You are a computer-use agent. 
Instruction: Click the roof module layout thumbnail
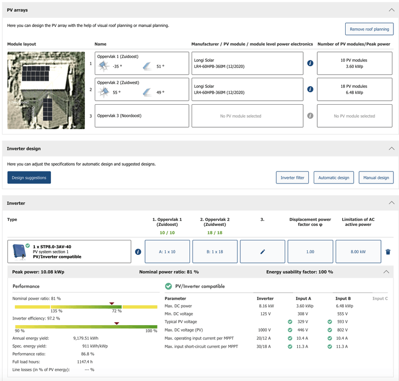point(46,90)
